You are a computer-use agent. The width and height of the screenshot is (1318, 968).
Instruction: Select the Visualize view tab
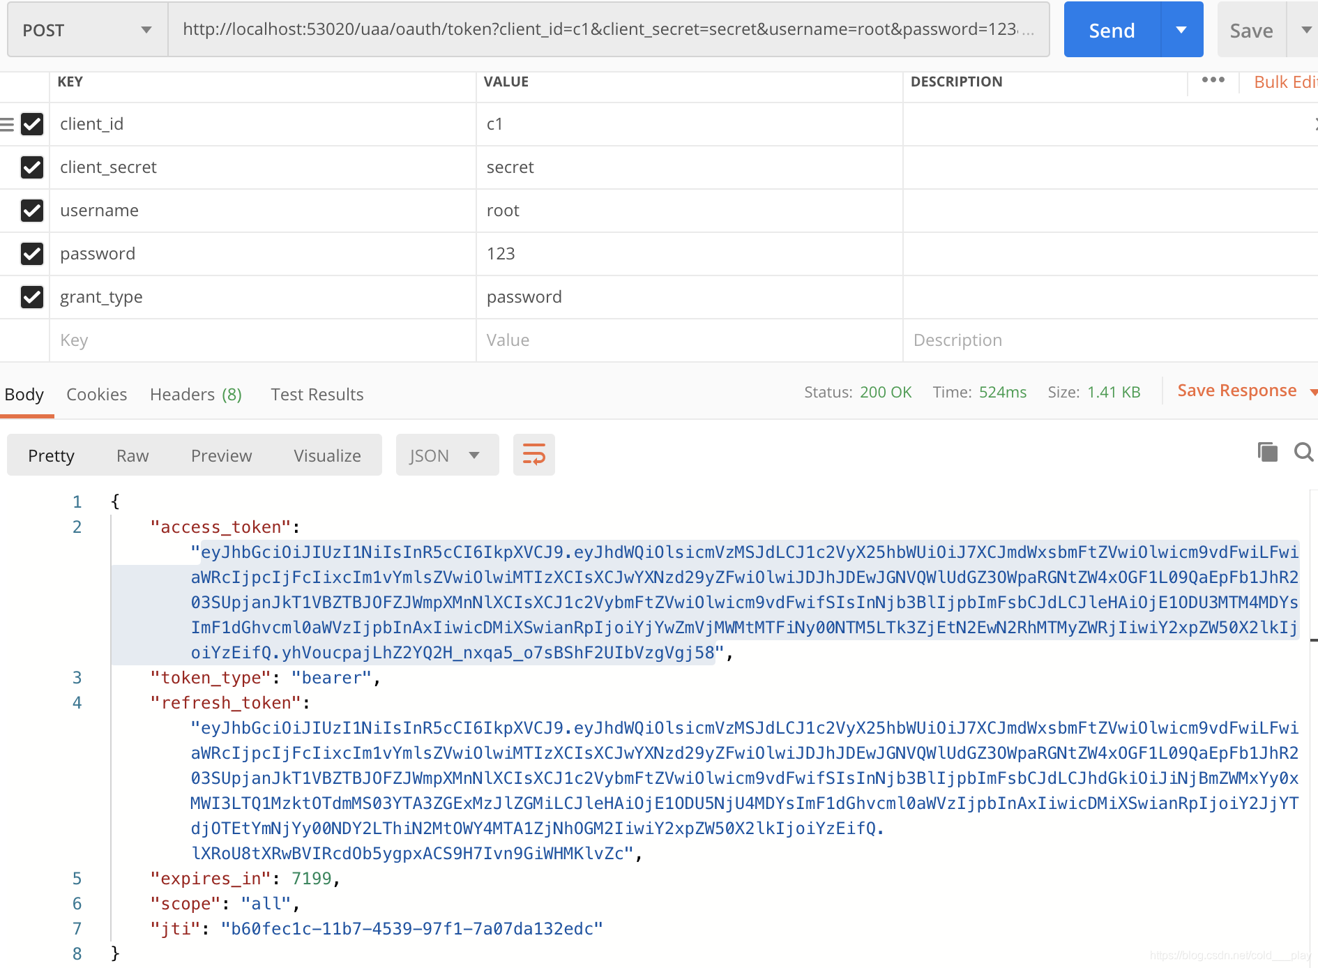pyautogui.click(x=327, y=456)
